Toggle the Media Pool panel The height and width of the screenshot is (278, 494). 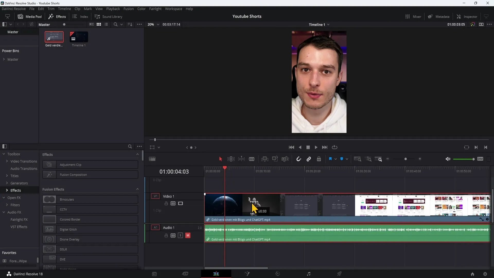pyautogui.click(x=30, y=16)
